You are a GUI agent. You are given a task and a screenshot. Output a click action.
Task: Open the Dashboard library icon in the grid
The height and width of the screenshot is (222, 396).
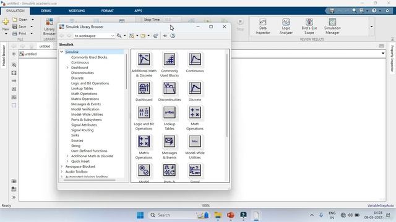tap(144, 88)
